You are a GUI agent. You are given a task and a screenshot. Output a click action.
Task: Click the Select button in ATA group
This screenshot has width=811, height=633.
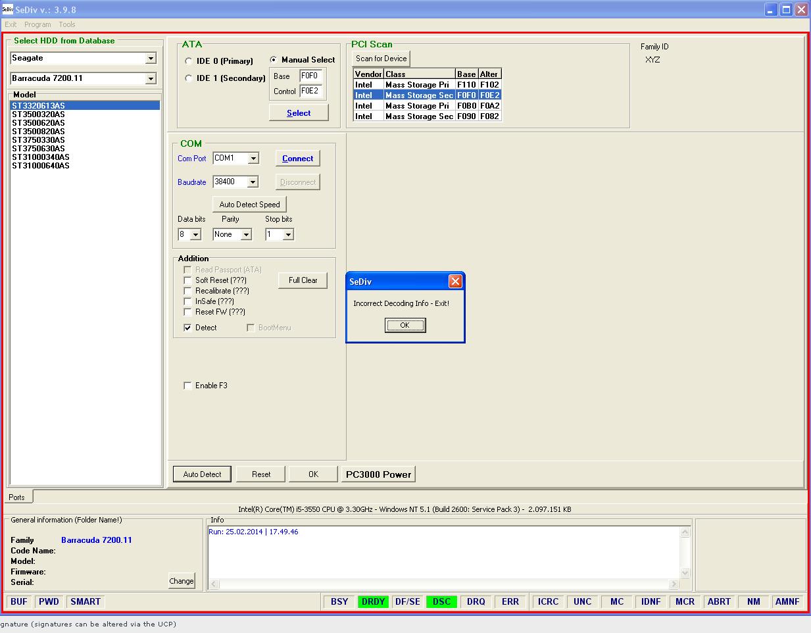pos(299,113)
